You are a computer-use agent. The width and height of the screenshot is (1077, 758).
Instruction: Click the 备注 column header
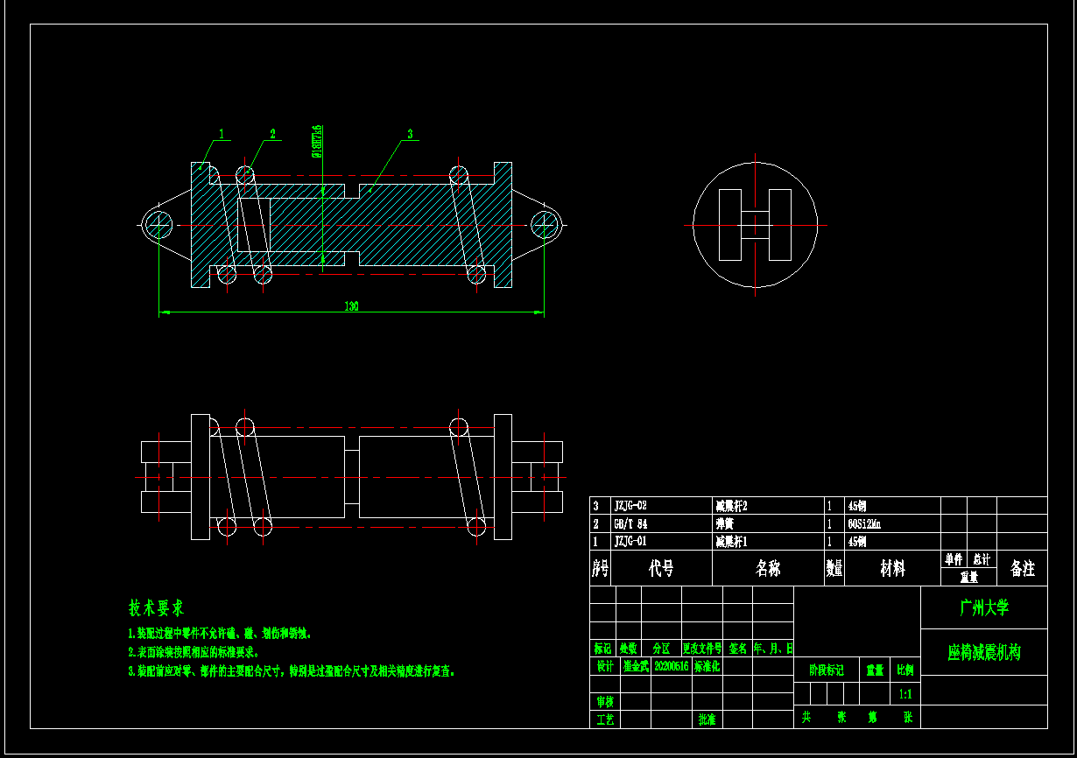pyautogui.click(x=1022, y=569)
